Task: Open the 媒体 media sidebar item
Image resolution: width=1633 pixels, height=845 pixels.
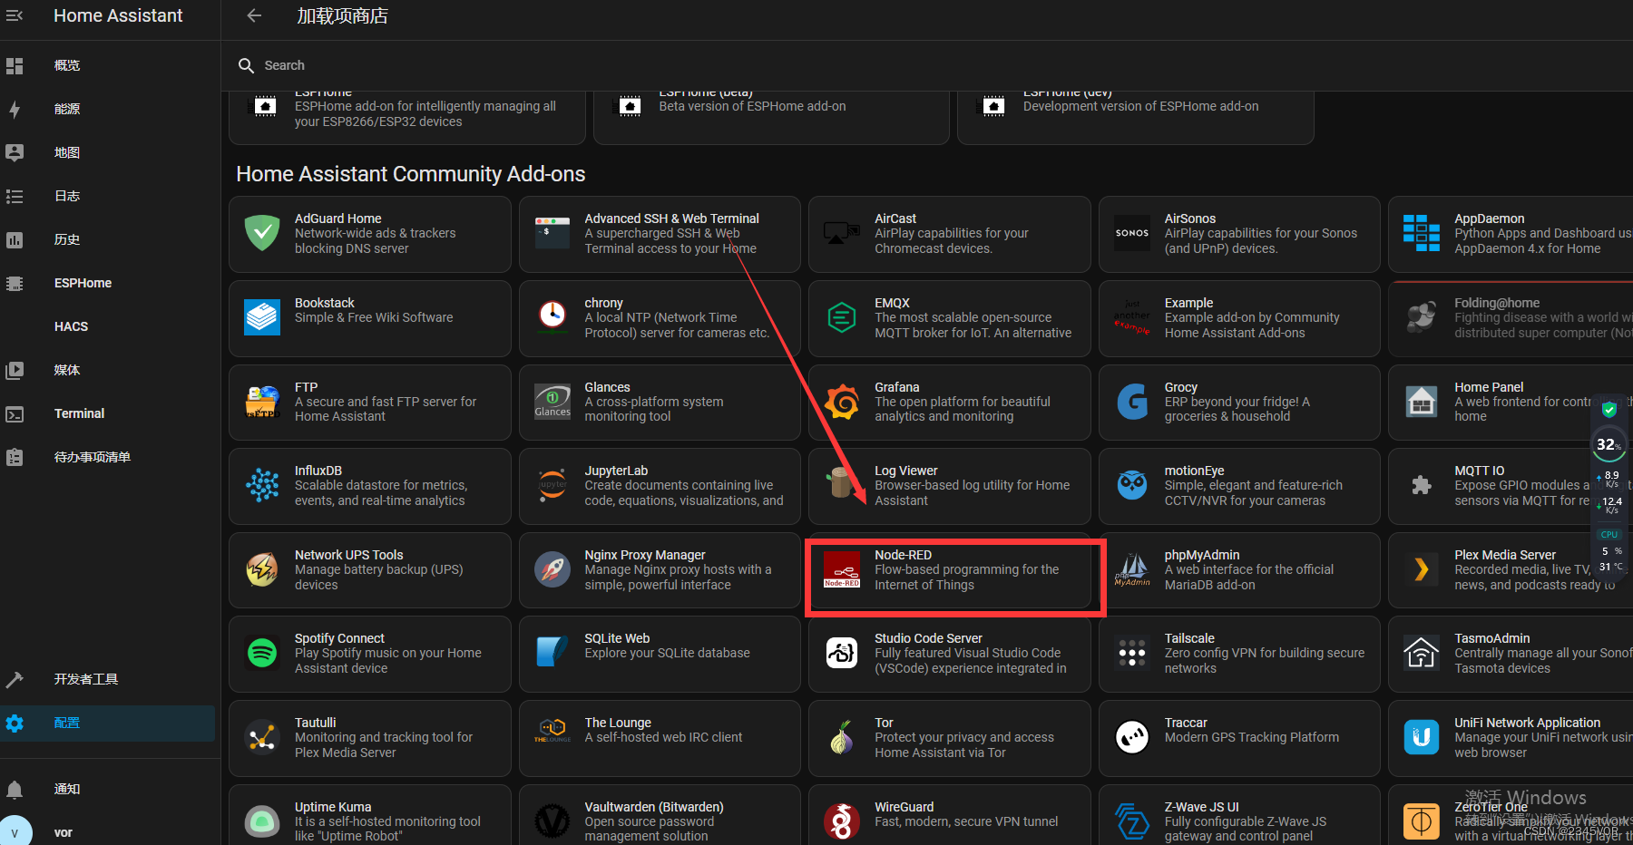Action: pos(109,370)
